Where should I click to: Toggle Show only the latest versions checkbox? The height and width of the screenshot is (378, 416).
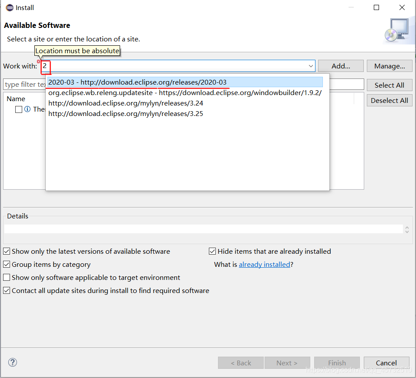click(7, 251)
